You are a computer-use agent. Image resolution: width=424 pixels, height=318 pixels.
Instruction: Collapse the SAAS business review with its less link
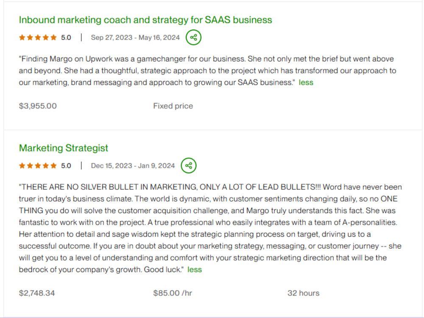tap(306, 83)
